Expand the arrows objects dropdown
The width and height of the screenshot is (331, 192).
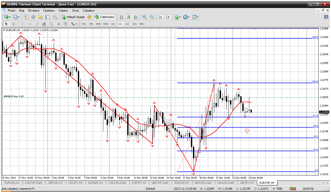(76, 24)
